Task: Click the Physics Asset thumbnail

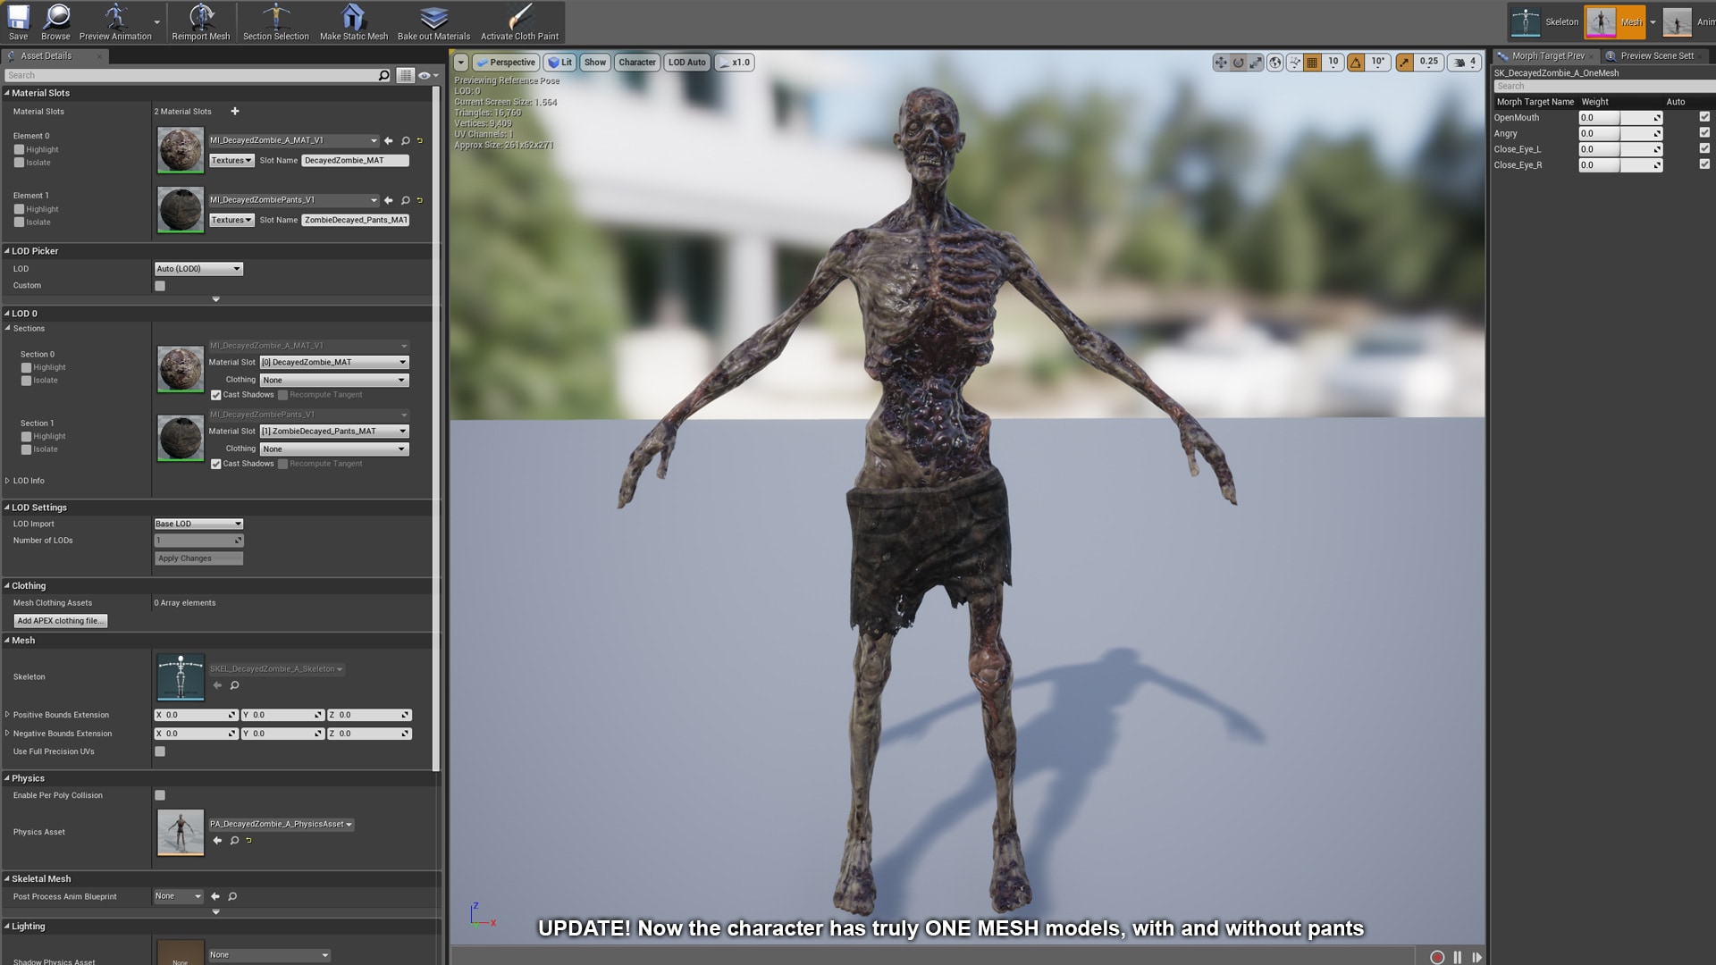Action: pos(180,831)
